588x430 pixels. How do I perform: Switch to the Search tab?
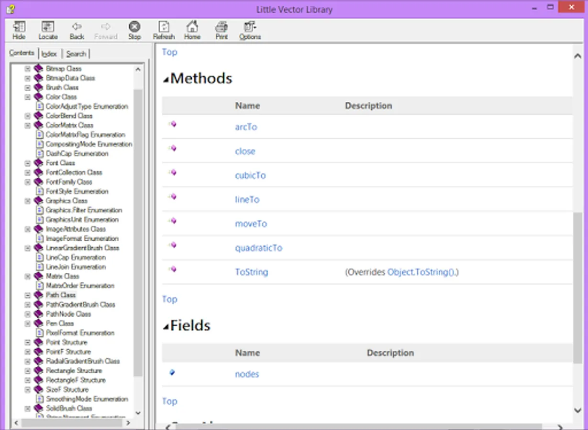[76, 54]
